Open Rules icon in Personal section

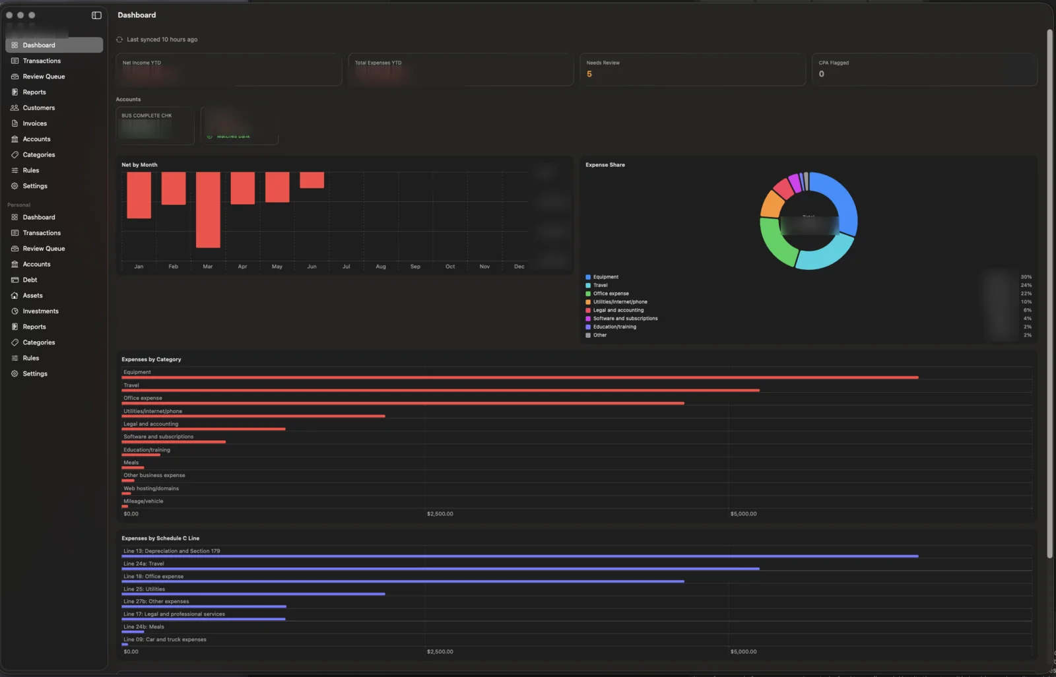15,358
